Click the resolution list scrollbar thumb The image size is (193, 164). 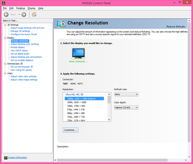pyautogui.click(x=109, y=100)
